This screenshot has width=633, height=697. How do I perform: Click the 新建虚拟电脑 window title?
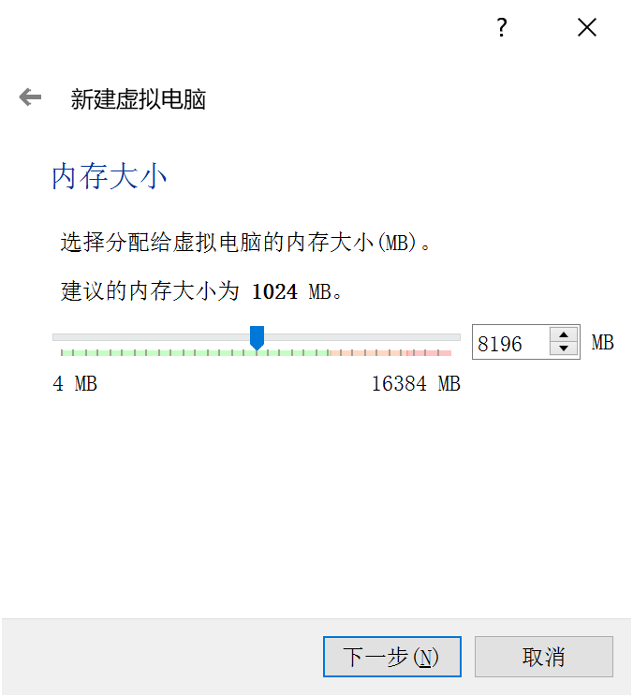(x=139, y=98)
